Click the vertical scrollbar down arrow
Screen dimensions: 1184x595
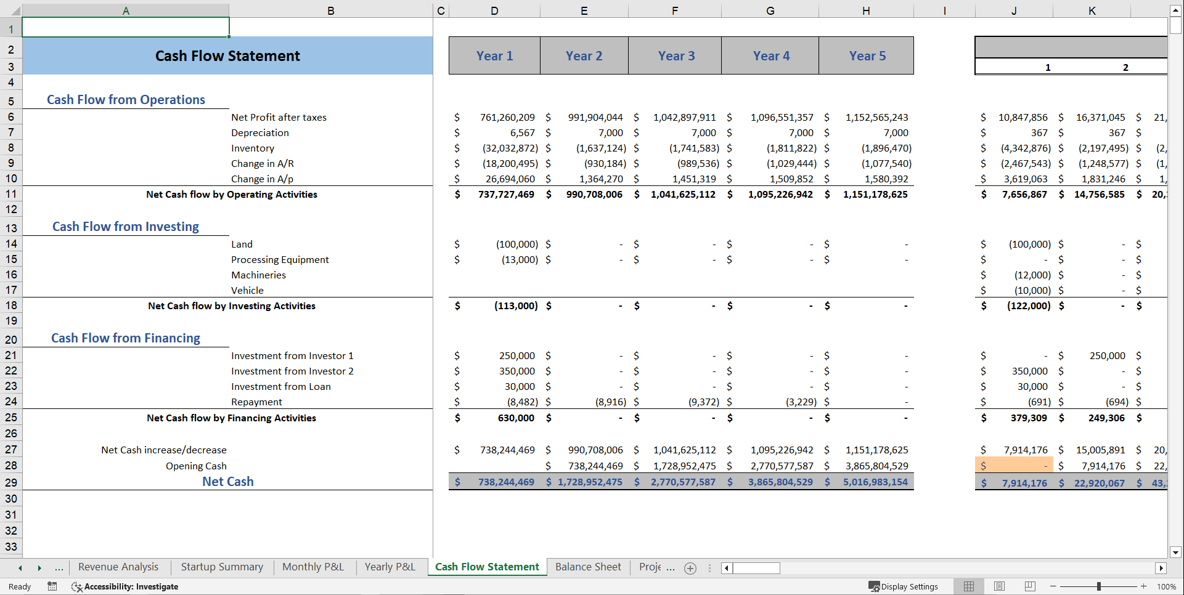[1175, 552]
